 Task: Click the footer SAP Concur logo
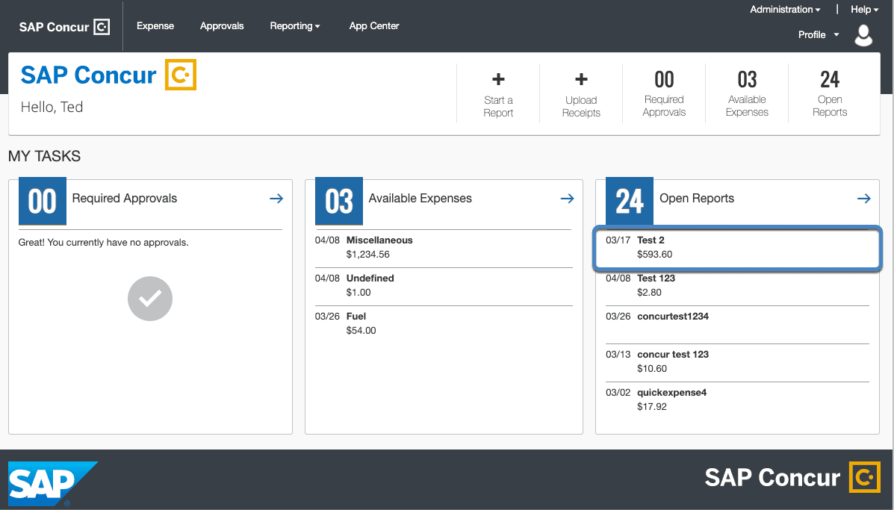coord(793,478)
